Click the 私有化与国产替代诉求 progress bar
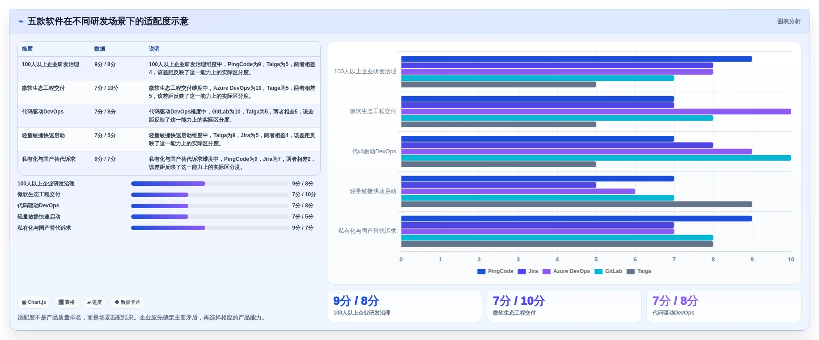 point(209,228)
